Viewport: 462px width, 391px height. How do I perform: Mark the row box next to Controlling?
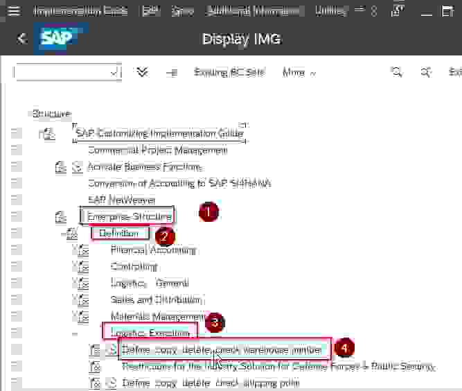coord(16,266)
